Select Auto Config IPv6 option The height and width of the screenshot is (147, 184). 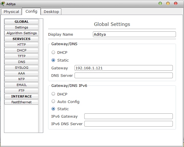pos(53,101)
